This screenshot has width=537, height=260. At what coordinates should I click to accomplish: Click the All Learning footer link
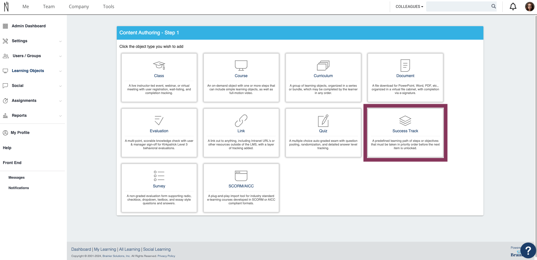[x=129, y=249]
